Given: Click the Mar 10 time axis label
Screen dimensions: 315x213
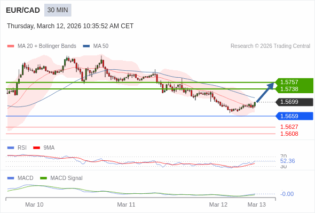Looking at the screenshot, I should click(34, 204).
